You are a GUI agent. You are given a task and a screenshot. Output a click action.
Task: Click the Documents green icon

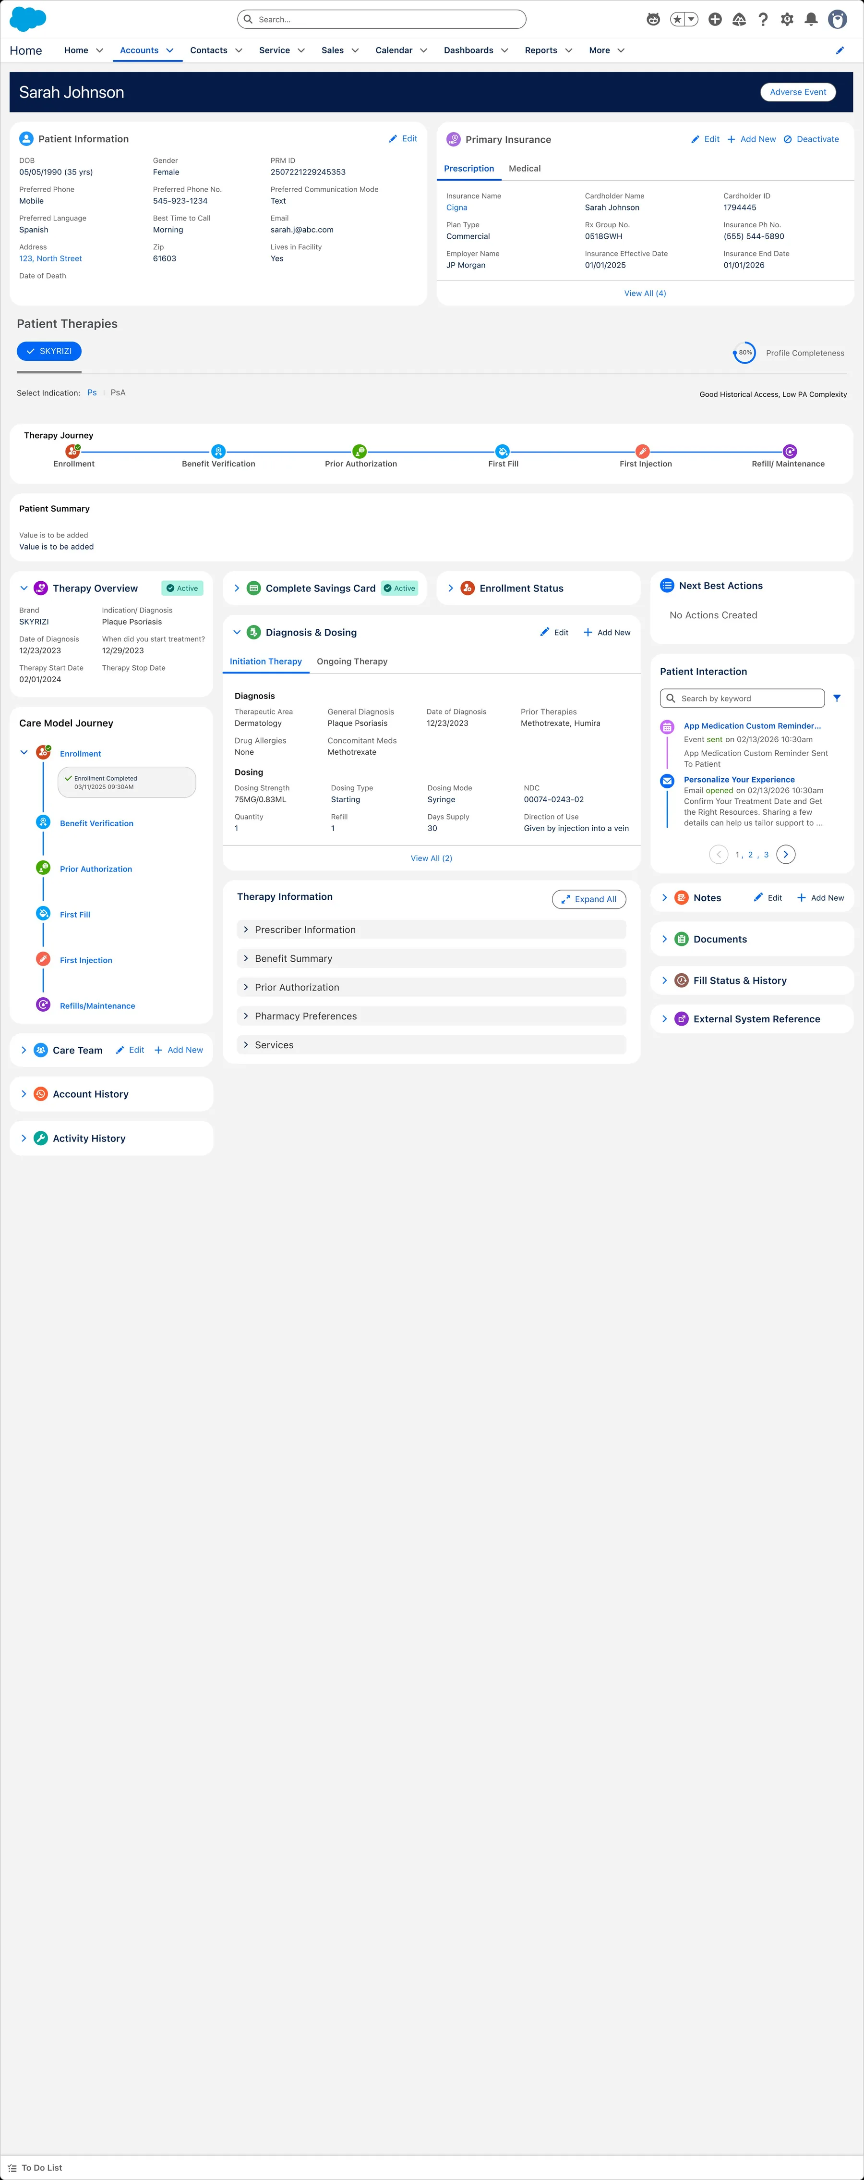coord(682,939)
